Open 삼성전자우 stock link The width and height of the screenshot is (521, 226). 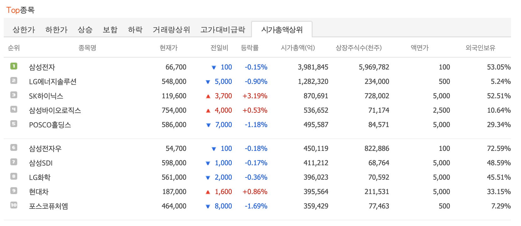[45, 148]
